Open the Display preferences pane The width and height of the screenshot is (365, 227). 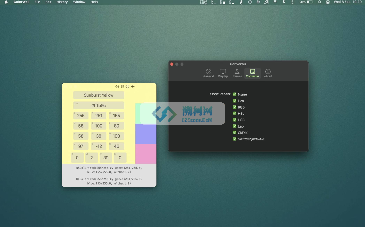(223, 73)
